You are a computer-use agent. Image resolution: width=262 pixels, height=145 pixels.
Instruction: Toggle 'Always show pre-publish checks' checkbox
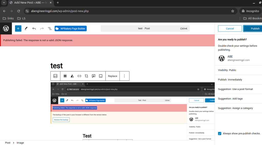click(x=220, y=133)
